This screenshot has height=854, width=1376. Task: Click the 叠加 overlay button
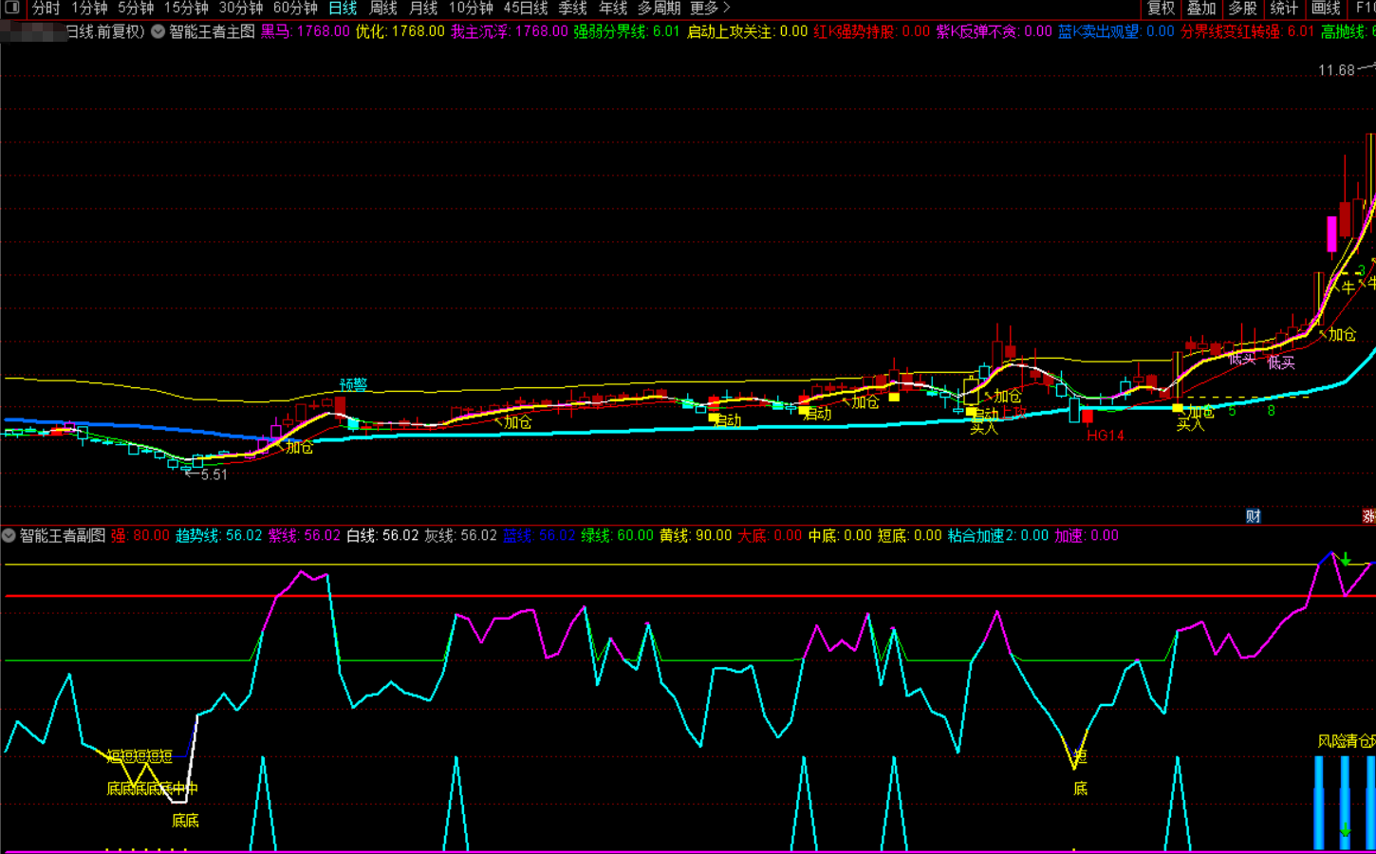click(1201, 8)
